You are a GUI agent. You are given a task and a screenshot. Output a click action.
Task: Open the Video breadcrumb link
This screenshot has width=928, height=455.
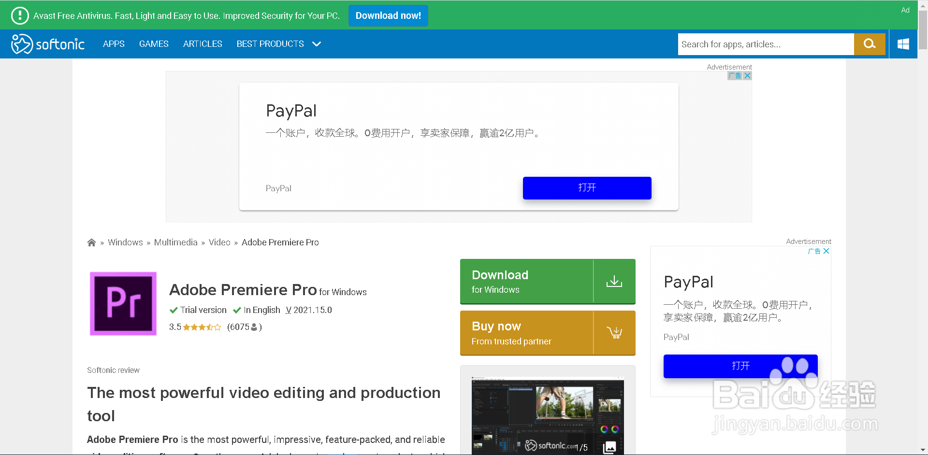219,242
